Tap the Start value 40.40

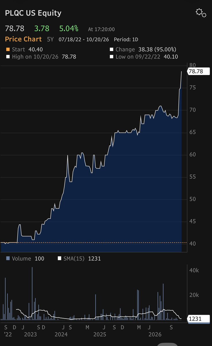(x=35, y=50)
